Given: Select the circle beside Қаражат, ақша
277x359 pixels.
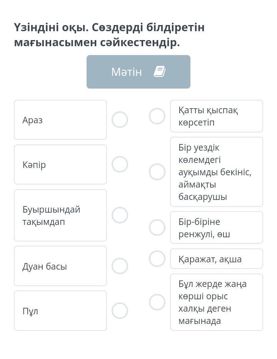Looking at the screenshot, I should pyautogui.click(x=157, y=258).
